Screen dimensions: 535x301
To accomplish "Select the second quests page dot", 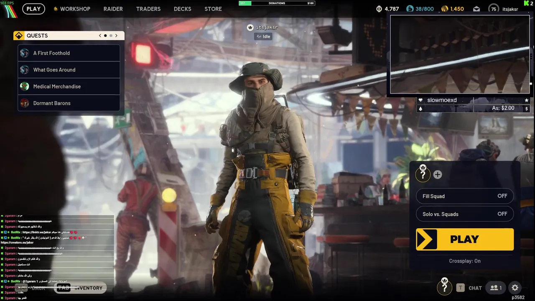I will [111, 36].
